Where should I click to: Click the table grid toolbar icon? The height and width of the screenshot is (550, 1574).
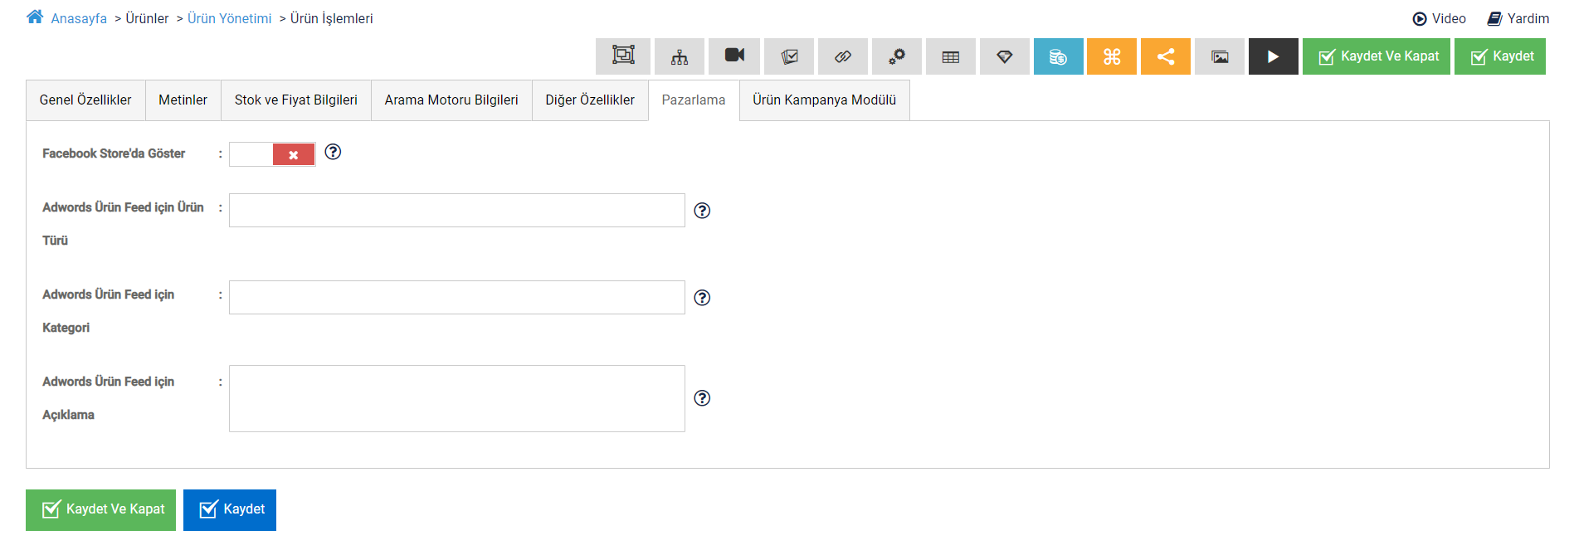(951, 56)
